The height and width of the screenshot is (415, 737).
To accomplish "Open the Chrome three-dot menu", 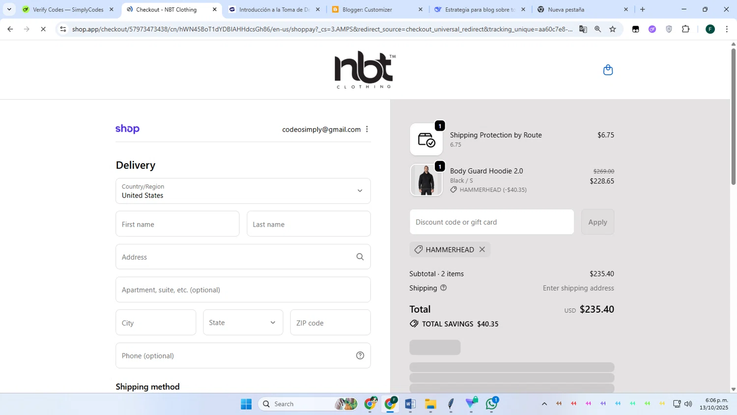I will coord(727,29).
